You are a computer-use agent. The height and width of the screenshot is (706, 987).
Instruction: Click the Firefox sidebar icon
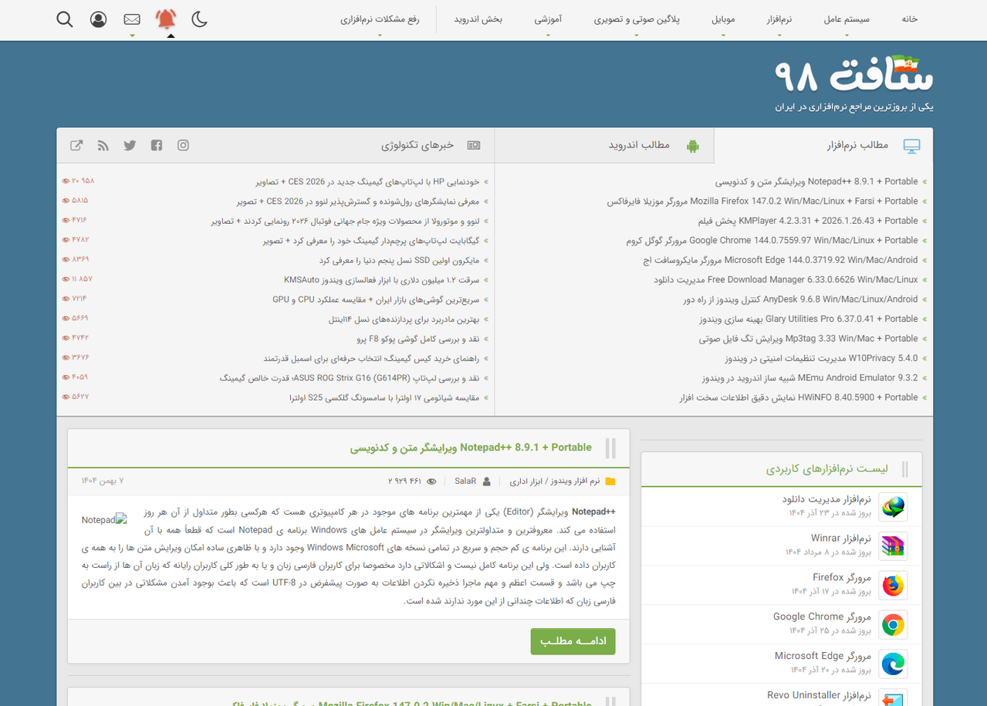894,586
